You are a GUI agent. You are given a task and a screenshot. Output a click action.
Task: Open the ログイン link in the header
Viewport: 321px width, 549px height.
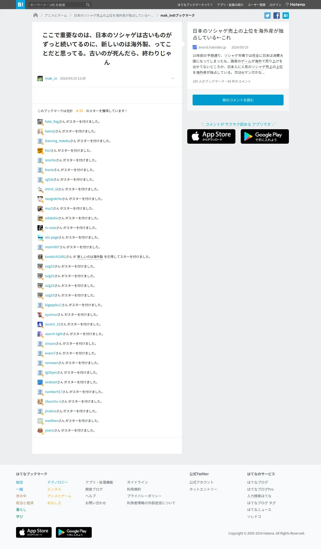276,5
